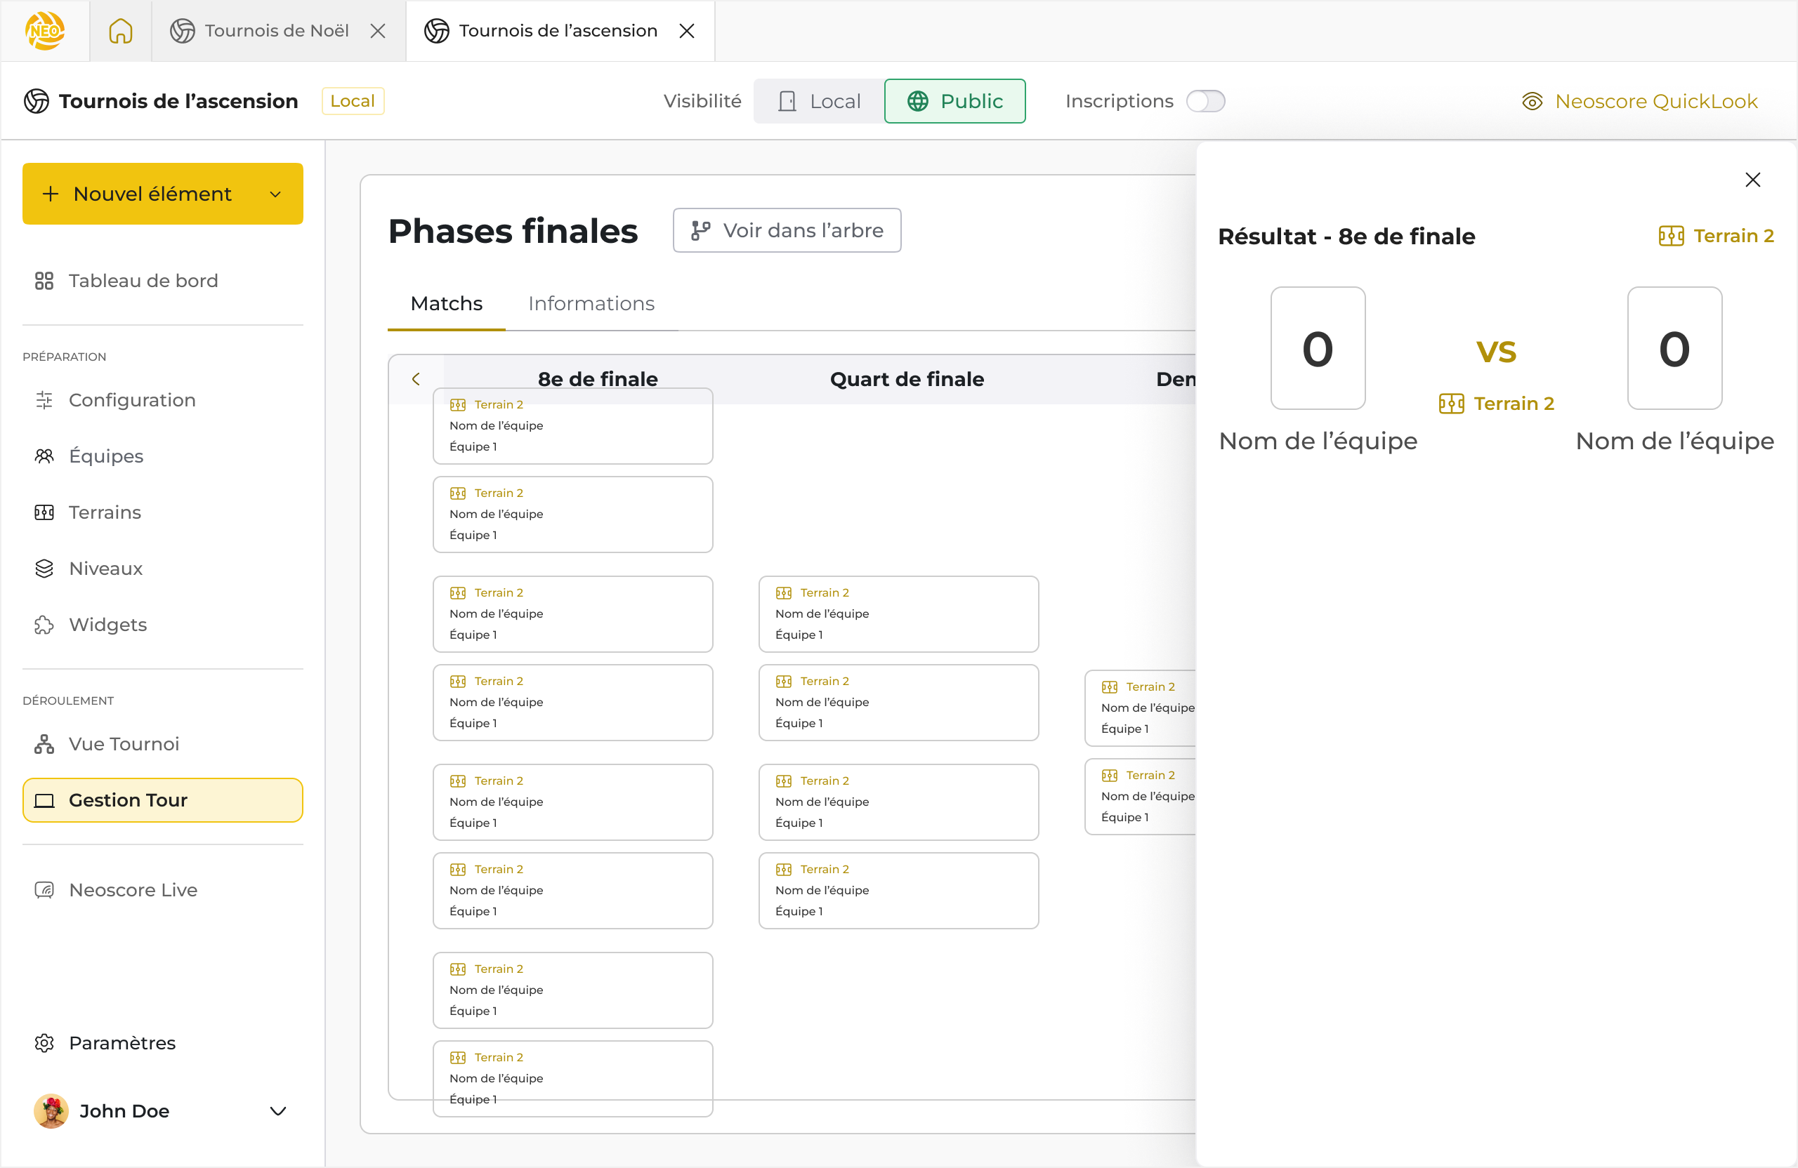Click the left team score box
The image size is (1798, 1168).
(1318, 348)
